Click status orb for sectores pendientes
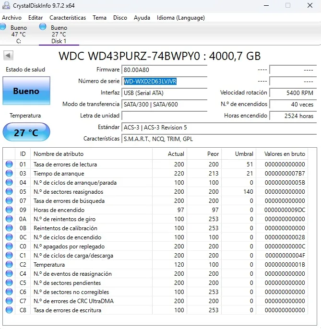The width and height of the screenshot is (321, 329). click(9, 283)
